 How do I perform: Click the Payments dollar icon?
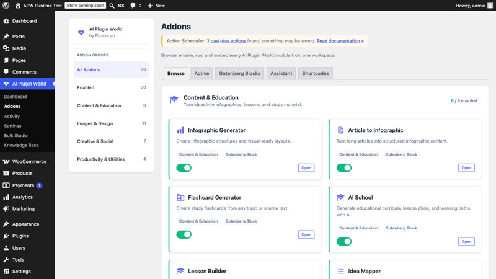click(6, 185)
